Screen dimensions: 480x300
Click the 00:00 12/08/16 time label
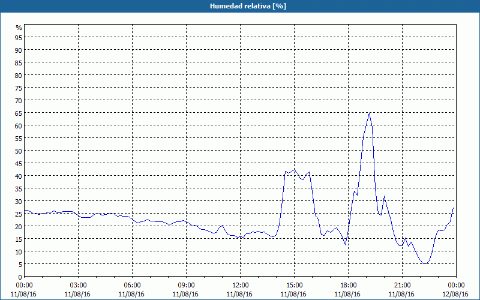coord(455,290)
